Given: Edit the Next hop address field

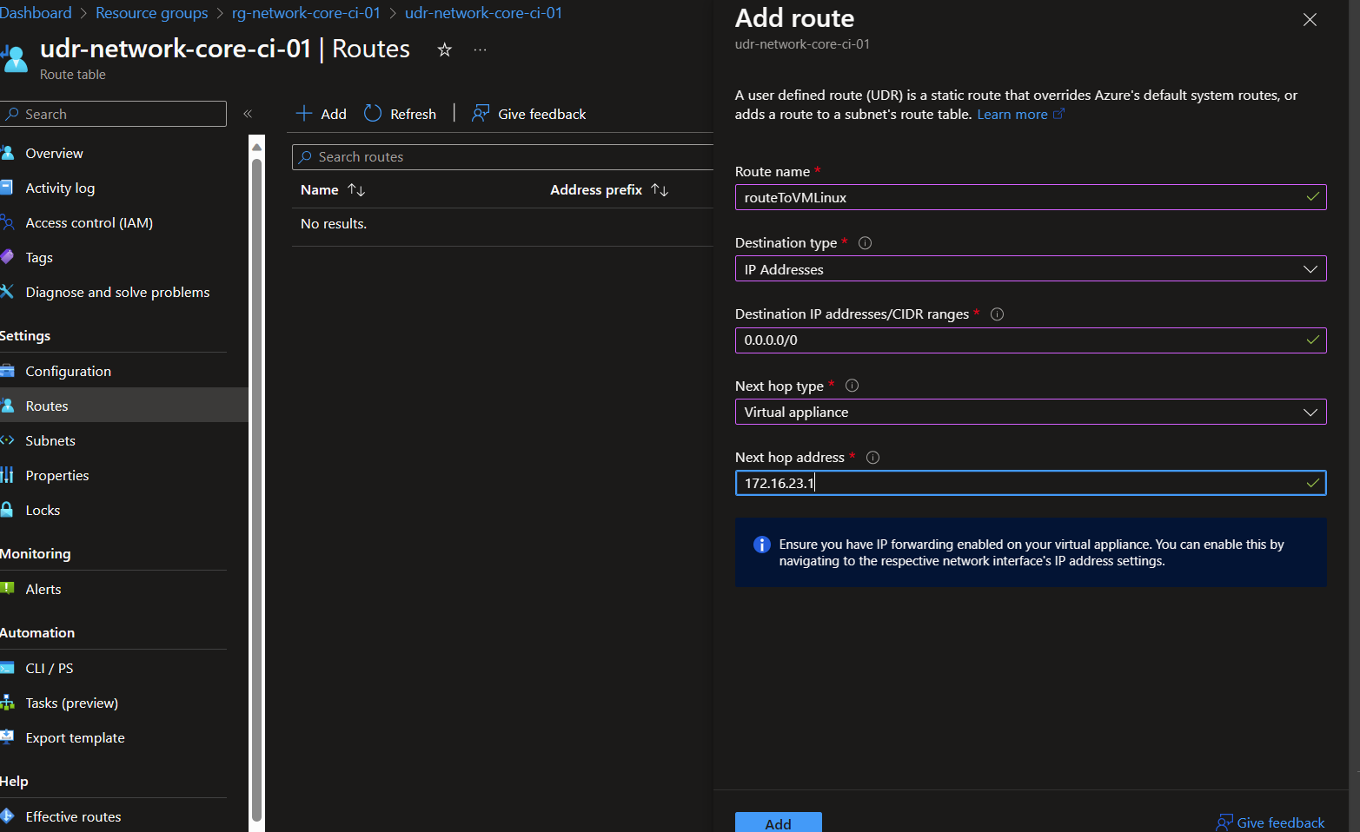Looking at the screenshot, I should [1031, 483].
